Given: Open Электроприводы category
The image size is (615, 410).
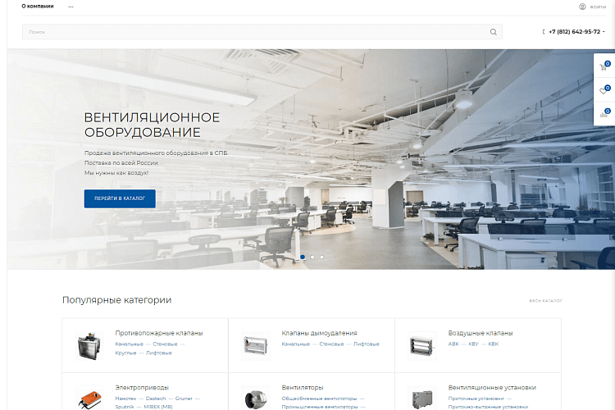Looking at the screenshot, I should (142, 388).
